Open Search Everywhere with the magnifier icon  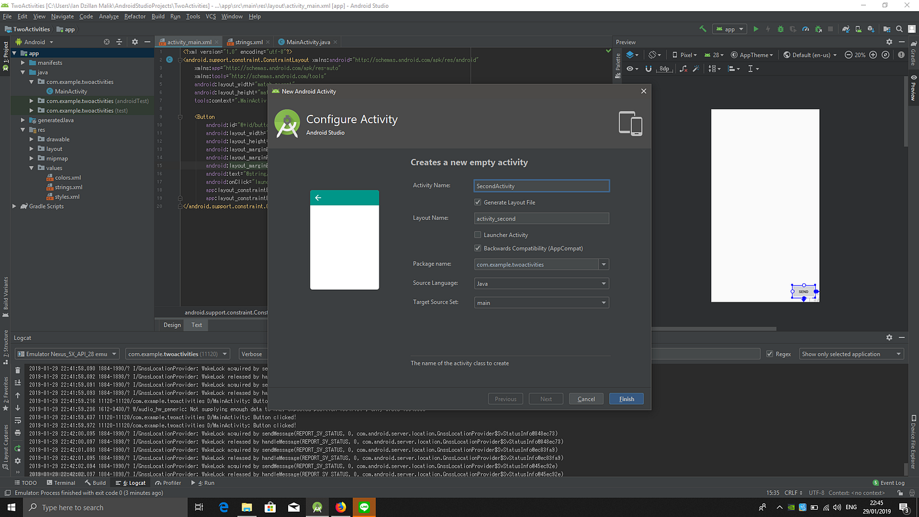[x=899, y=28]
